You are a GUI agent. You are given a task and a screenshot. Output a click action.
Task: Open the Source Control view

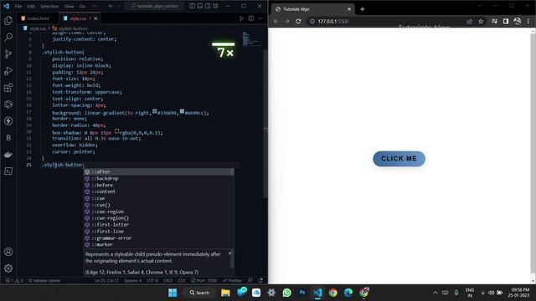coord(8,54)
